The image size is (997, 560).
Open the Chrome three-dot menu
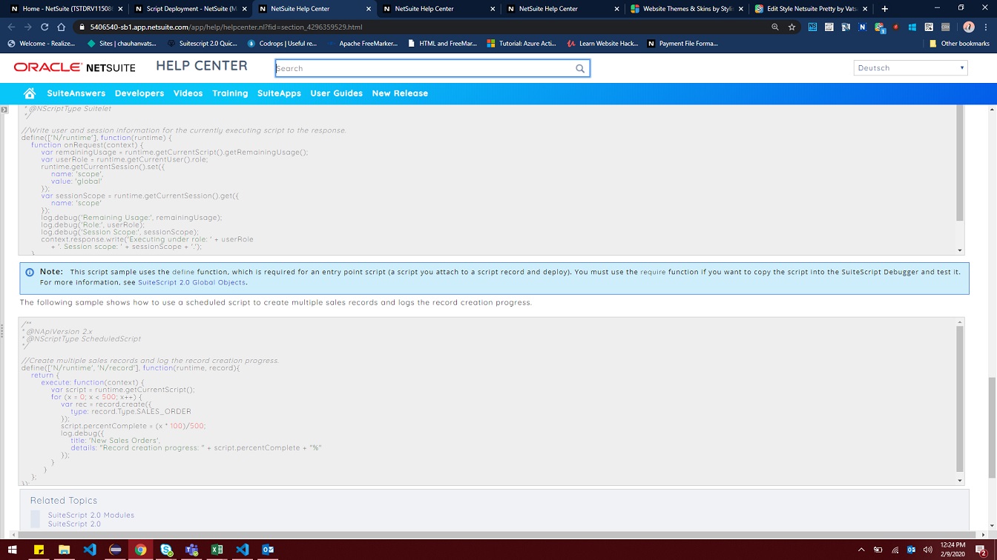pyautogui.click(x=986, y=27)
